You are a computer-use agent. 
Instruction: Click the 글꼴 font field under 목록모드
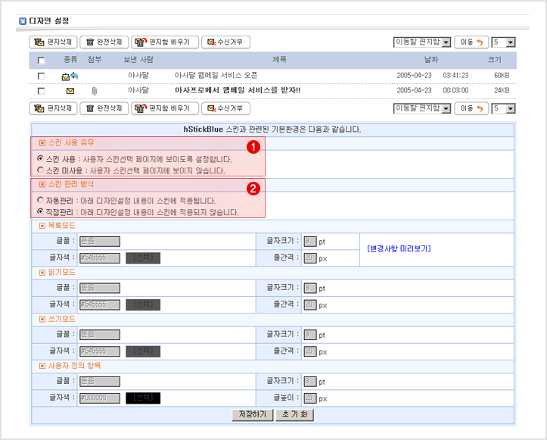pos(100,242)
